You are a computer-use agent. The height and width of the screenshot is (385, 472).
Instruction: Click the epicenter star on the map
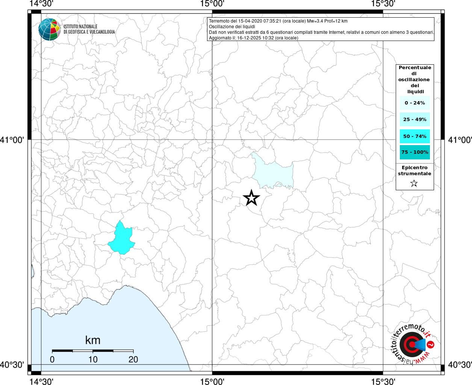[x=251, y=198]
